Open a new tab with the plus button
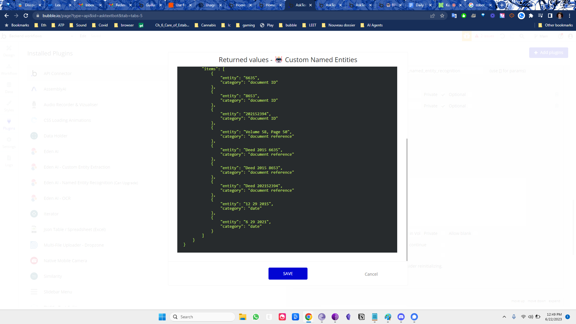The width and height of the screenshot is (576, 324). (x=502, y=5)
